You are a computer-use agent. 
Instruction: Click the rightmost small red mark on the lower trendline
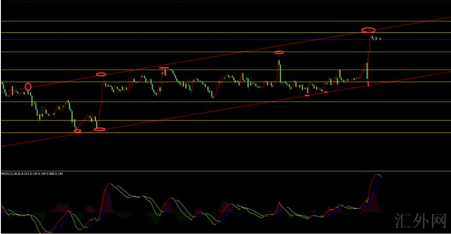coord(326,92)
